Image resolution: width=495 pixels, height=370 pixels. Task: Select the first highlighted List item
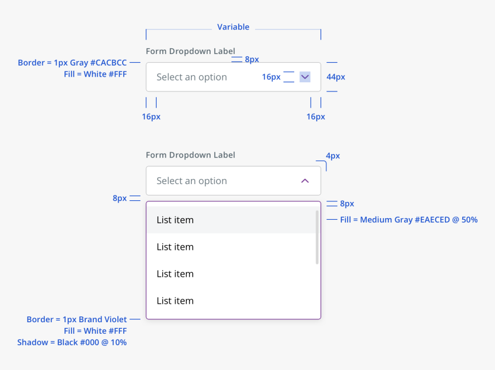tap(175, 220)
